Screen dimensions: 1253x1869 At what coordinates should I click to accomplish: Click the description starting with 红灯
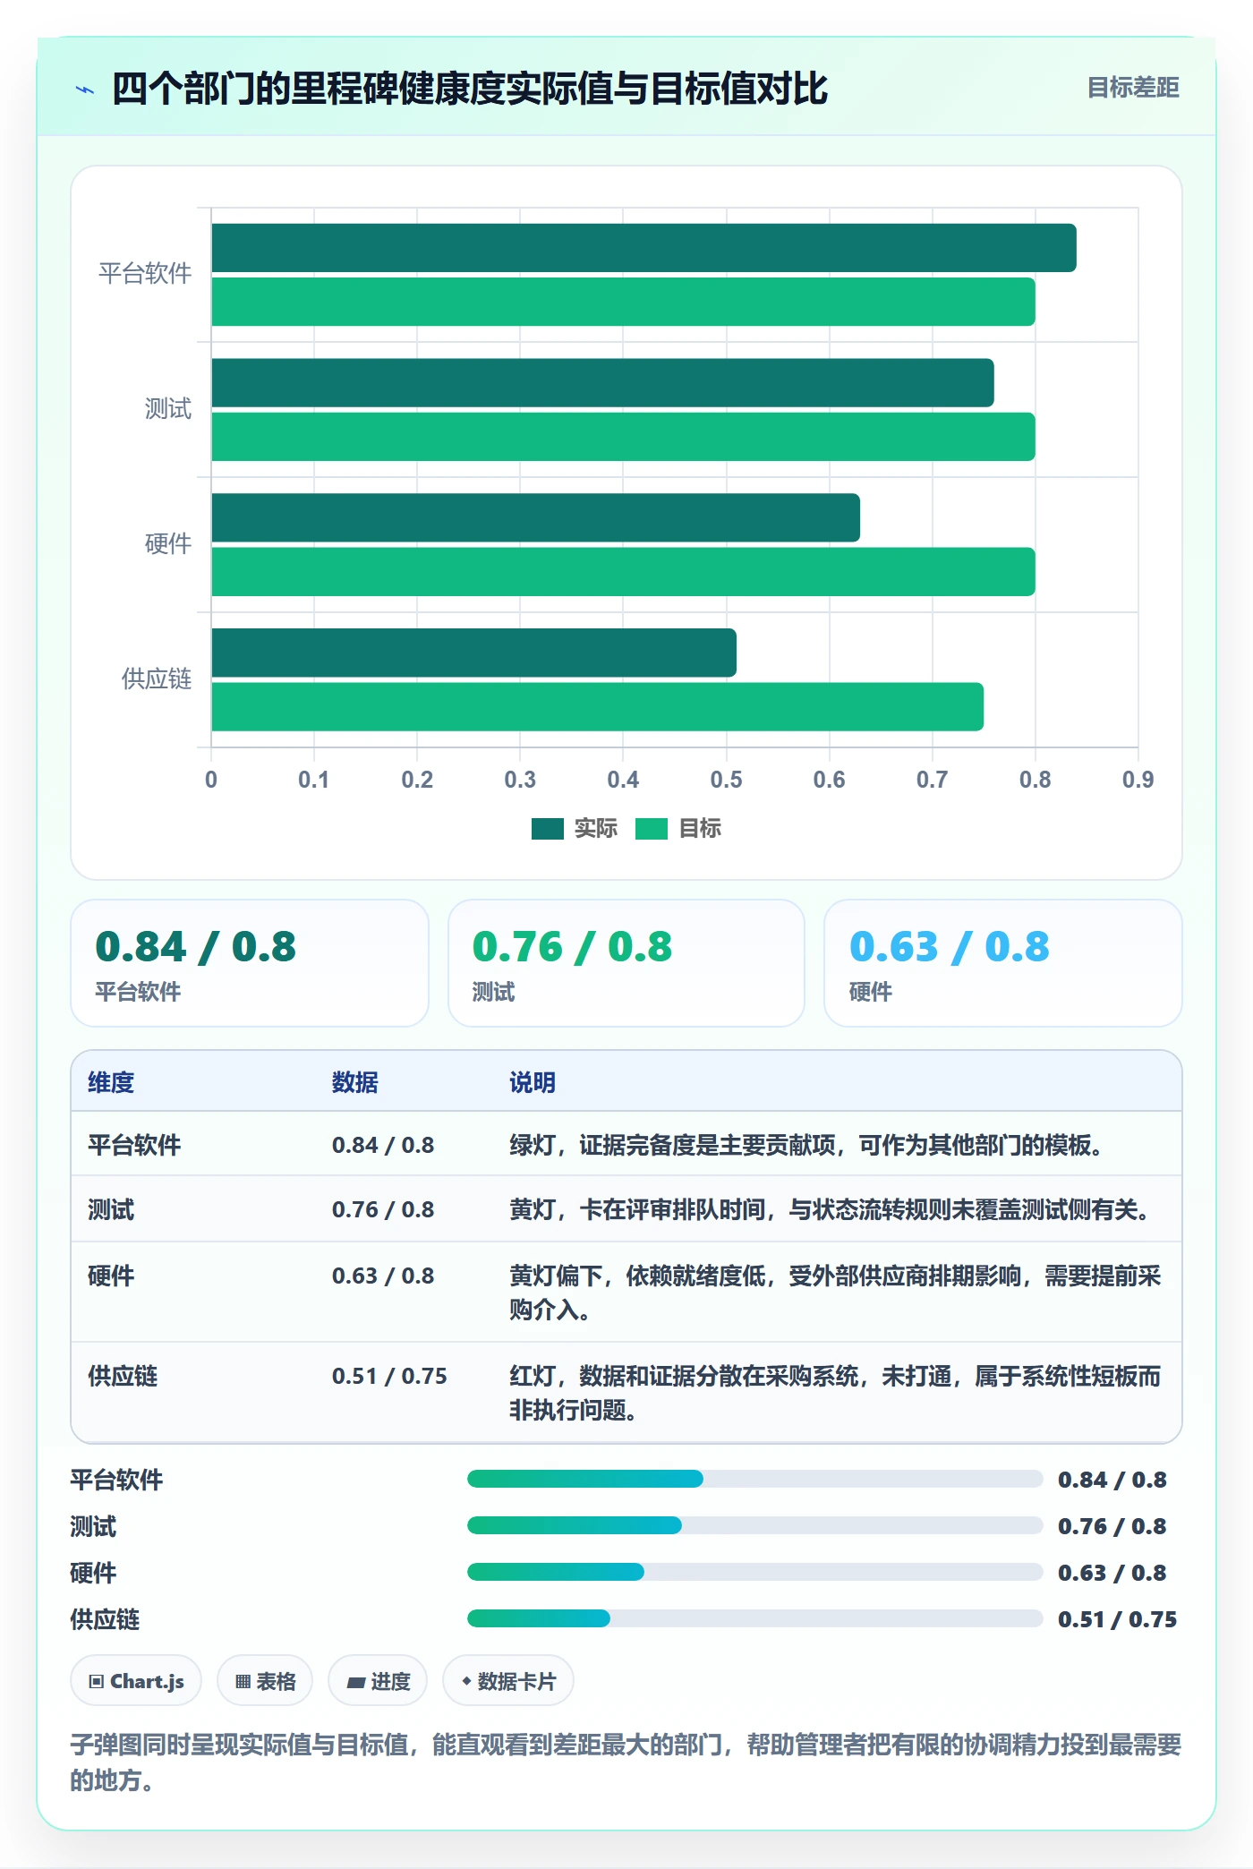(835, 1393)
